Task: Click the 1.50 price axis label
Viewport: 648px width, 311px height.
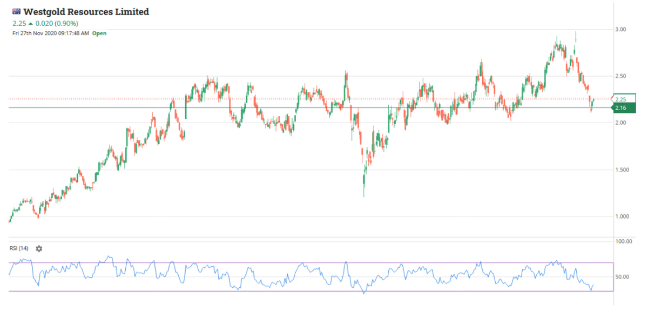Action: [622, 170]
